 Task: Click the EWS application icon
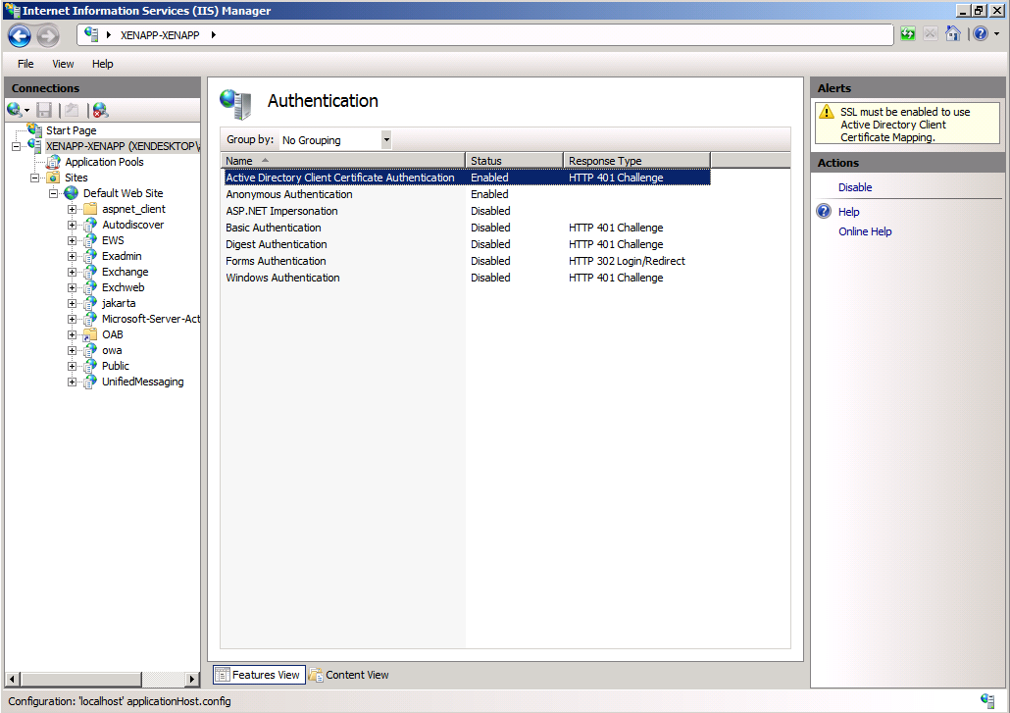[90, 240]
